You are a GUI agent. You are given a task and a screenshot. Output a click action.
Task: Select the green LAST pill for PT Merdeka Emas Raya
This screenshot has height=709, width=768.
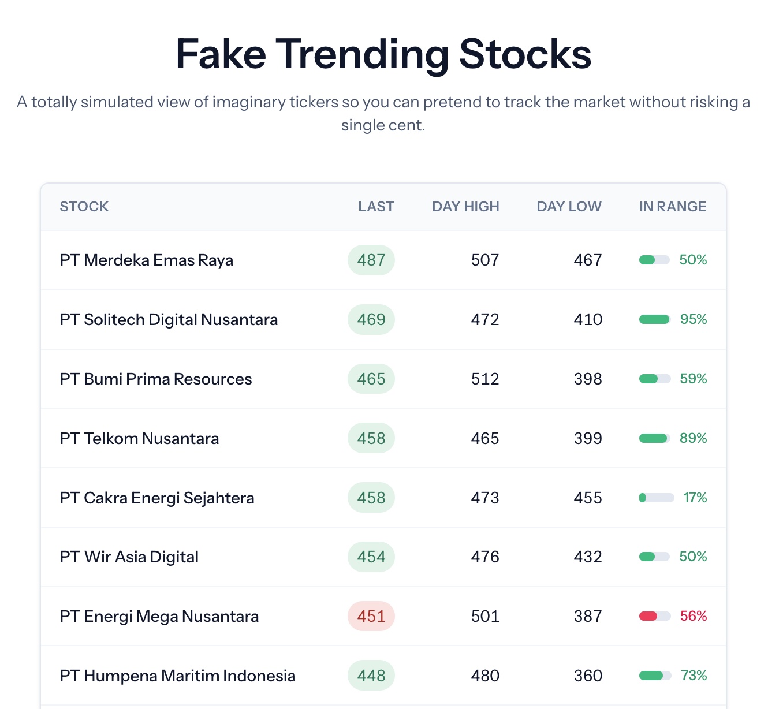[371, 260]
